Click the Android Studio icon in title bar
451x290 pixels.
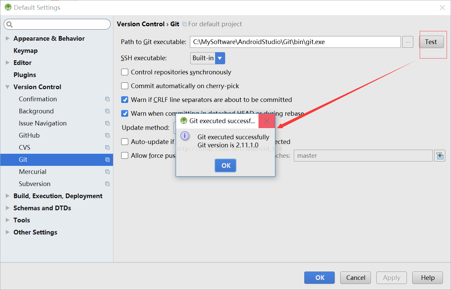[8, 7]
